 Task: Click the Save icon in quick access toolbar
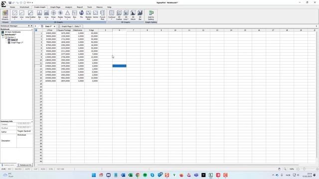tap(10, 2)
